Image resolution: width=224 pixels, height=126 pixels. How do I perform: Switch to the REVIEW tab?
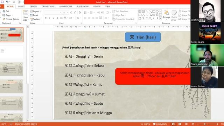97,7
